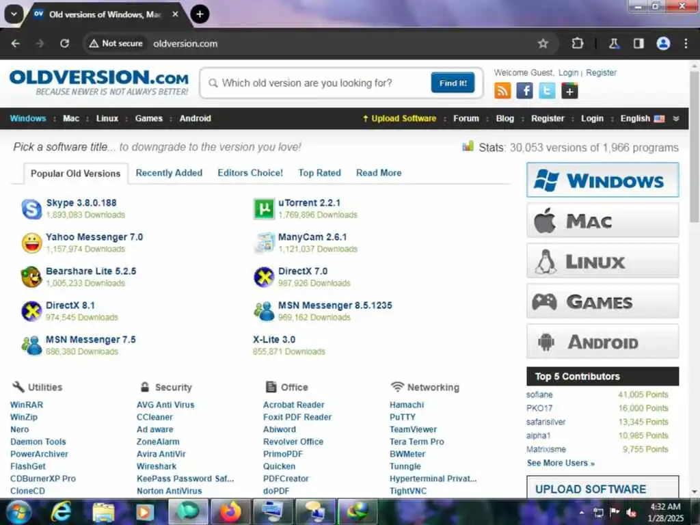The image size is (700, 525).
Task: Close the Old versions browser tab
Action: point(176,14)
